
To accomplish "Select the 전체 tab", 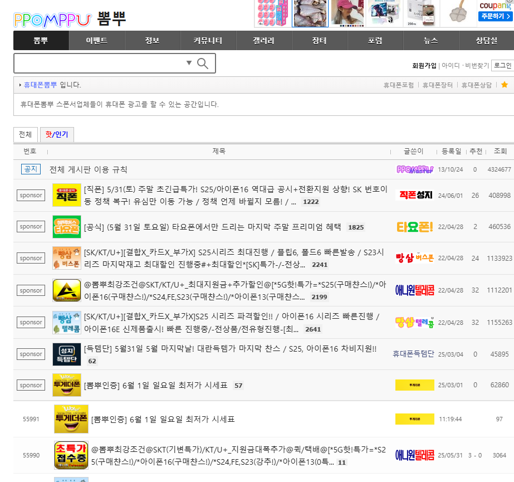I will coord(26,134).
